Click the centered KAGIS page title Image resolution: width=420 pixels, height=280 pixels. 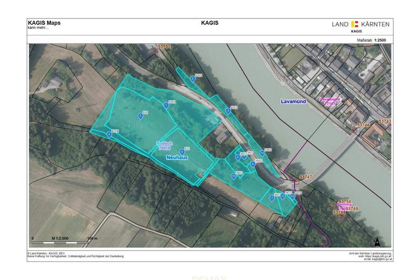[x=210, y=23]
